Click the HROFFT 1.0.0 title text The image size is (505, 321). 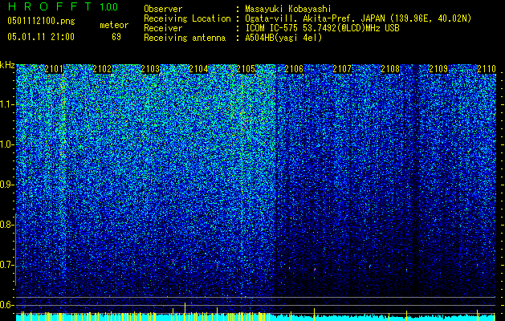pos(63,6)
